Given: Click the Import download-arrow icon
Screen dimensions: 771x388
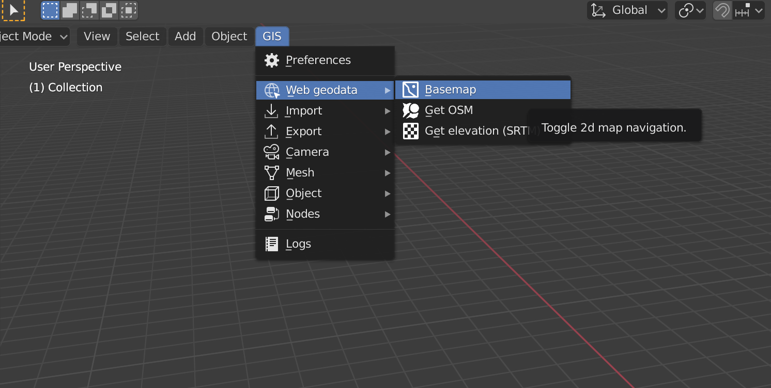Looking at the screenshot, I should [x=271, y=111].
